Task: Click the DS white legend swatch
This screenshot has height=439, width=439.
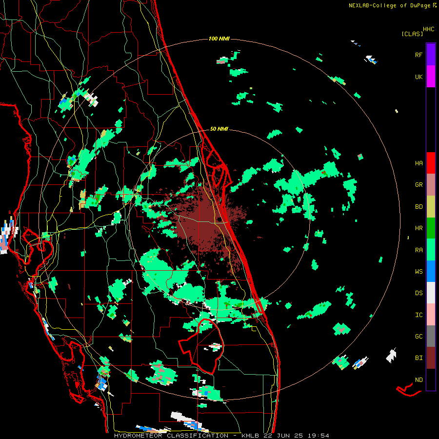Action: tap(431, 293)
